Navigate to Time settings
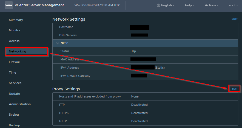The height and width of the screenshot is (128, 242). coord(13,73)
